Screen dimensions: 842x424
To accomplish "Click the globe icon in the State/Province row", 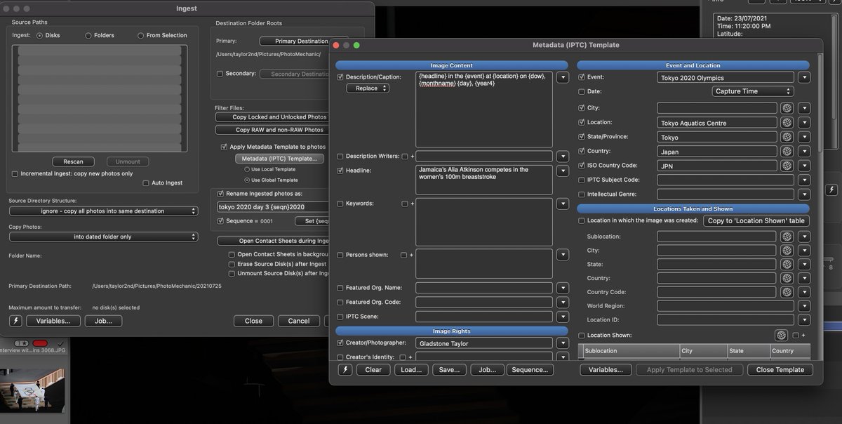I will (x=787, y=137).
